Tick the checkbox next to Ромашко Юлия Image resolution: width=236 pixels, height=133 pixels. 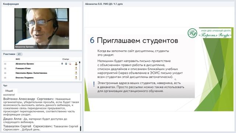pyautogui.click(x=5, y=68)
